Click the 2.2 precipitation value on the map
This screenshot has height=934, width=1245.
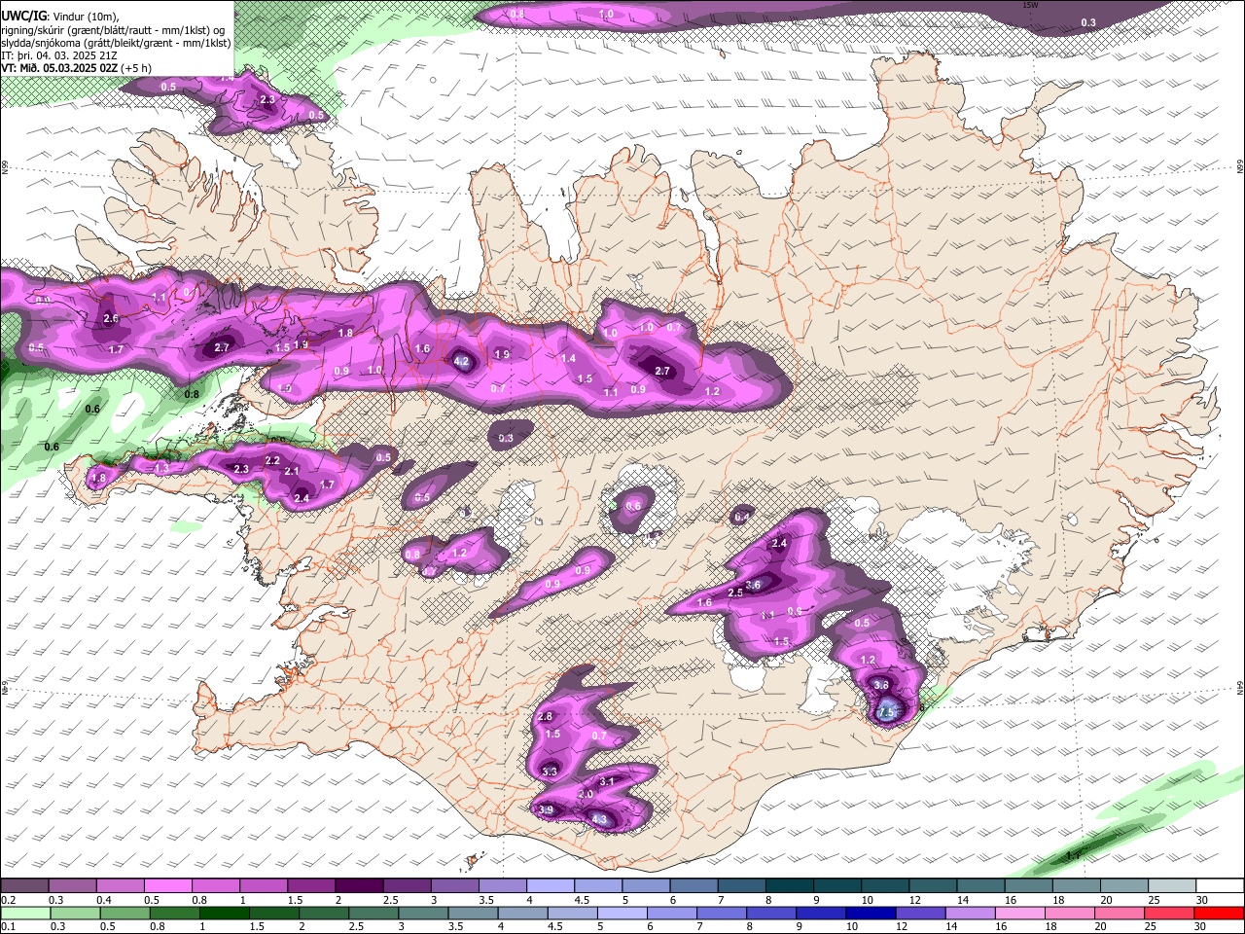pos(272,460)
